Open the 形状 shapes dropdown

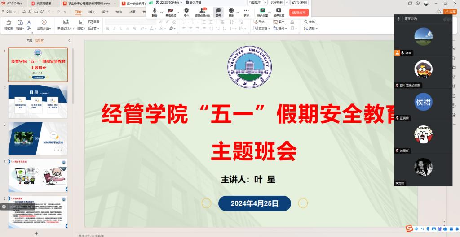pos(261,22)
